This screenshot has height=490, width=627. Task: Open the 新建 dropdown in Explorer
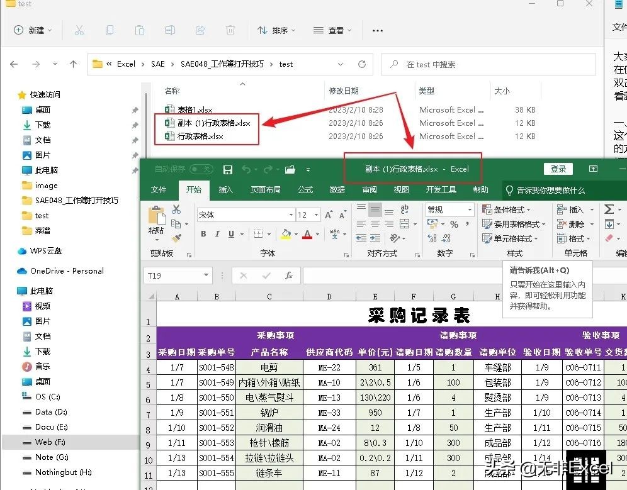tap(33, 30)
